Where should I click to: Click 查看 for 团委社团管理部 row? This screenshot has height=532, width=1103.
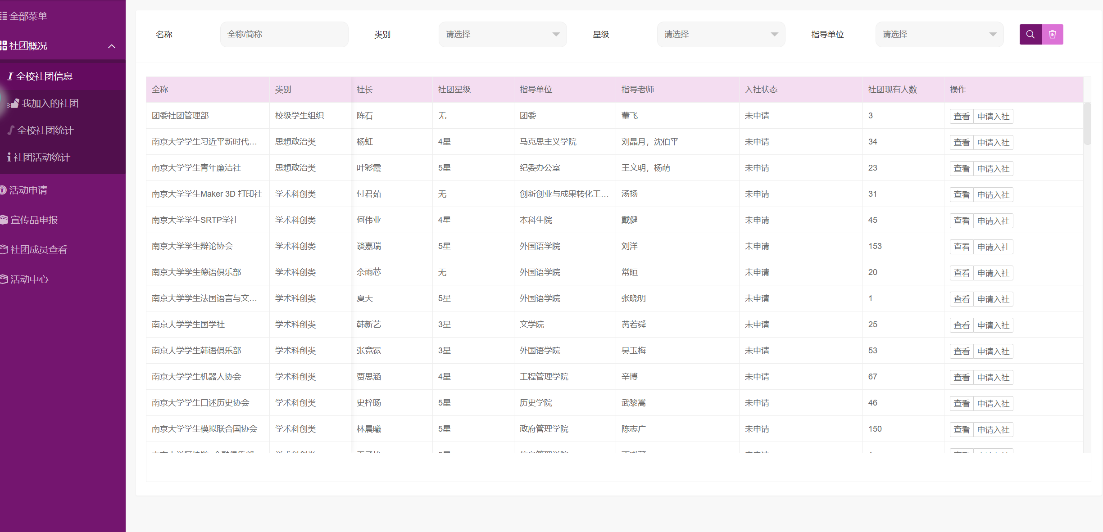tap(961, 117)
